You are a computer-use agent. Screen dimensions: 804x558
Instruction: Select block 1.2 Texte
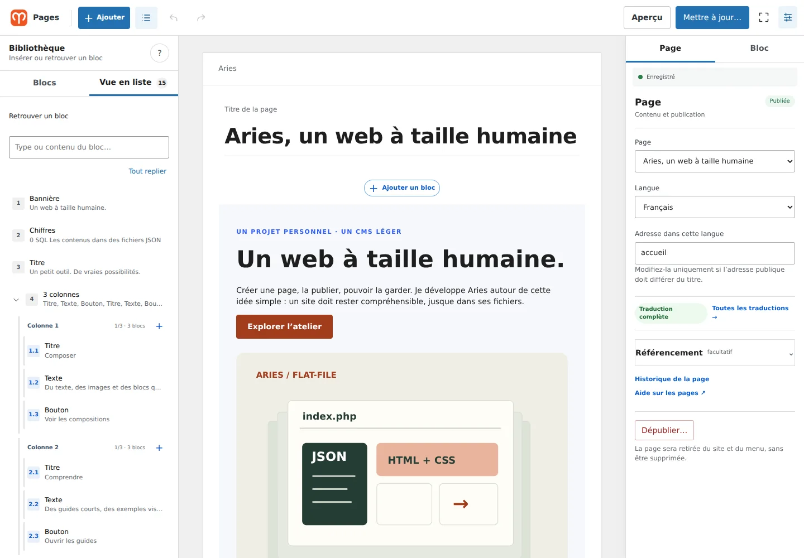pos(97,383)
